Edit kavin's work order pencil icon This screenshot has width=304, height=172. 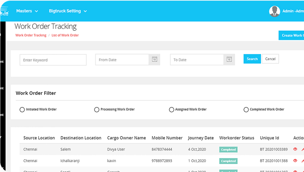(302, 161)
